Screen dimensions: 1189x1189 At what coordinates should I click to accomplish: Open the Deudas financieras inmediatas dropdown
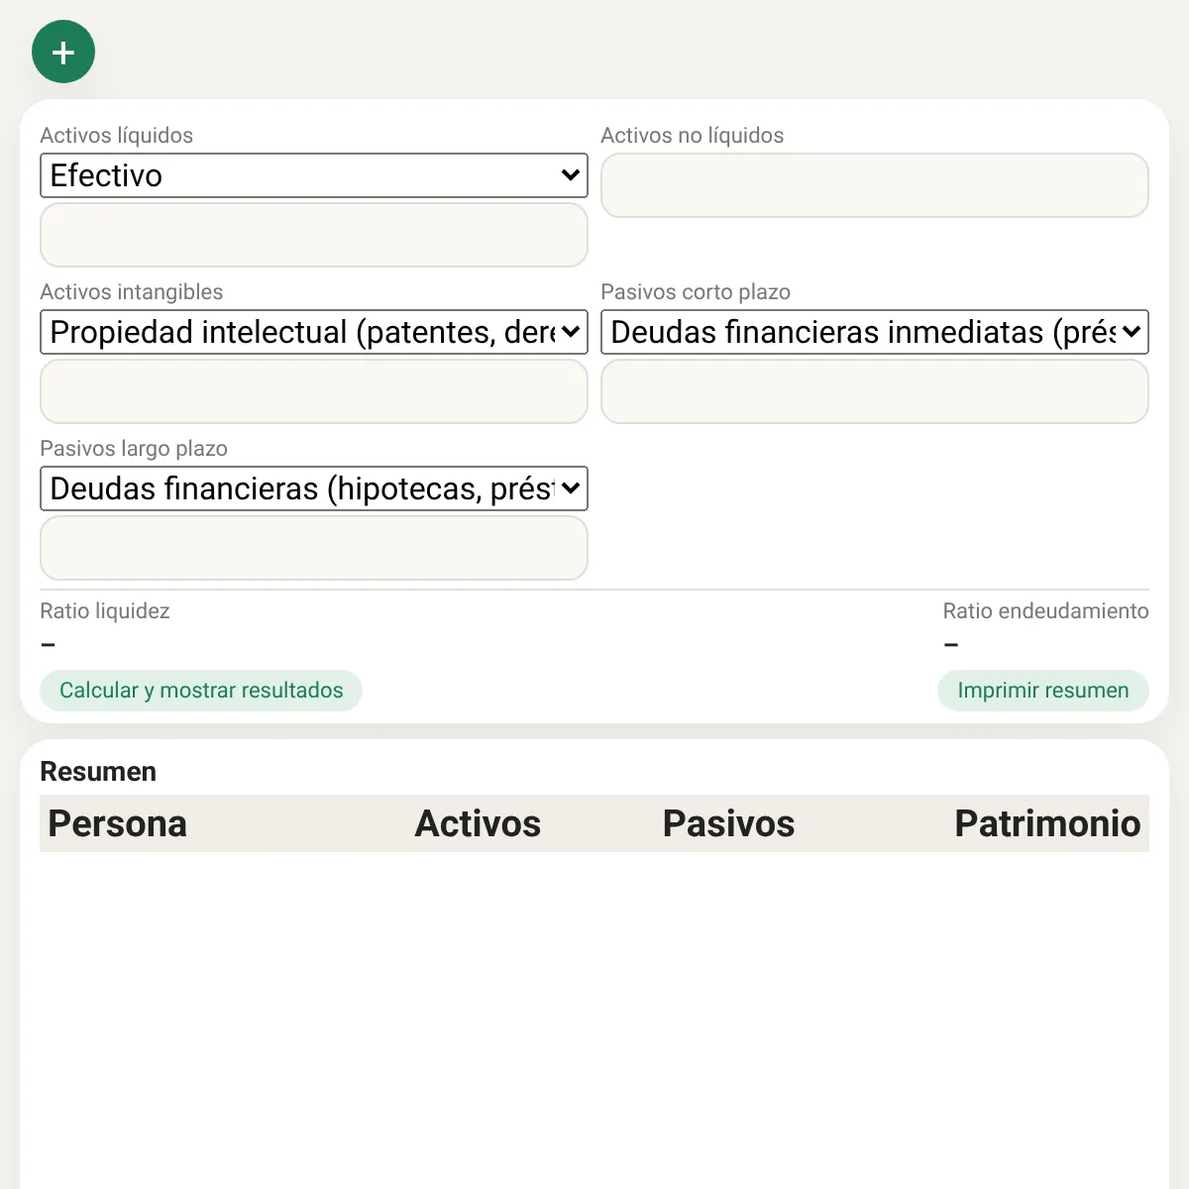874,332
